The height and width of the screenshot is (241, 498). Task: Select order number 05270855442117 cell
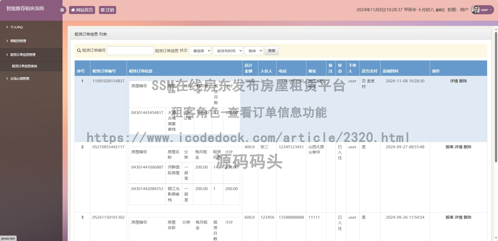click(x=108, y=147)
